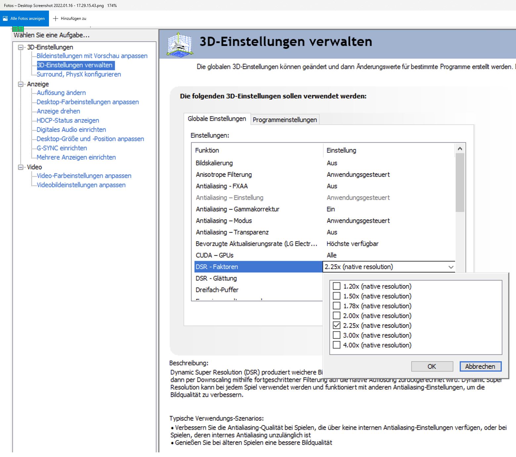Open Desktop-Farbeinstellungen anpassen
This screenshot has height=457, width=516.
point(88,102)
